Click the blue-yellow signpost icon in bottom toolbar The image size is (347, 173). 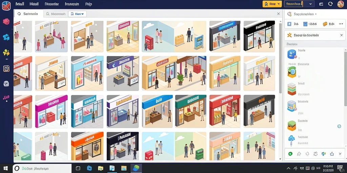pos(324,154)
